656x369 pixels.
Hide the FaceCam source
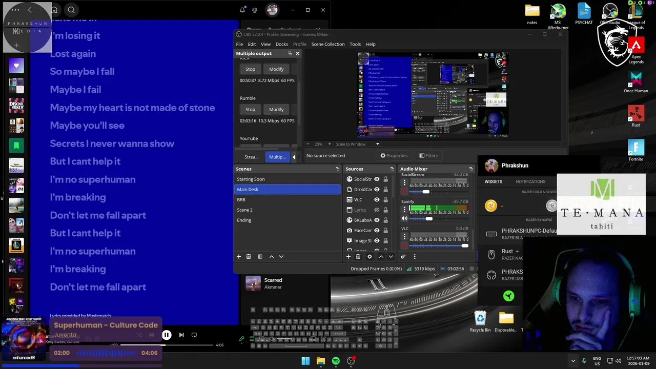[x=377, y=231]
